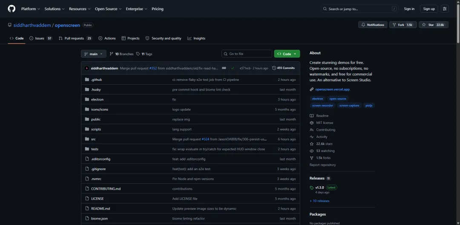Click the tests folder icon

click(x=87, y=149)
